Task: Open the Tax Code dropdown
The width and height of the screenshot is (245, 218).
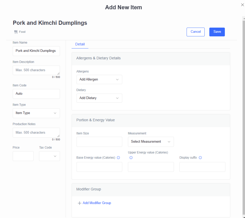Action: 49,156
